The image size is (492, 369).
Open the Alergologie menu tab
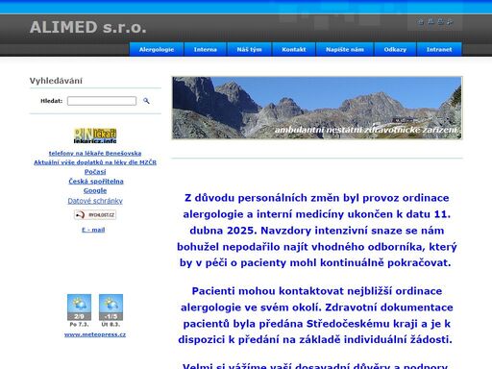[157, 49]
